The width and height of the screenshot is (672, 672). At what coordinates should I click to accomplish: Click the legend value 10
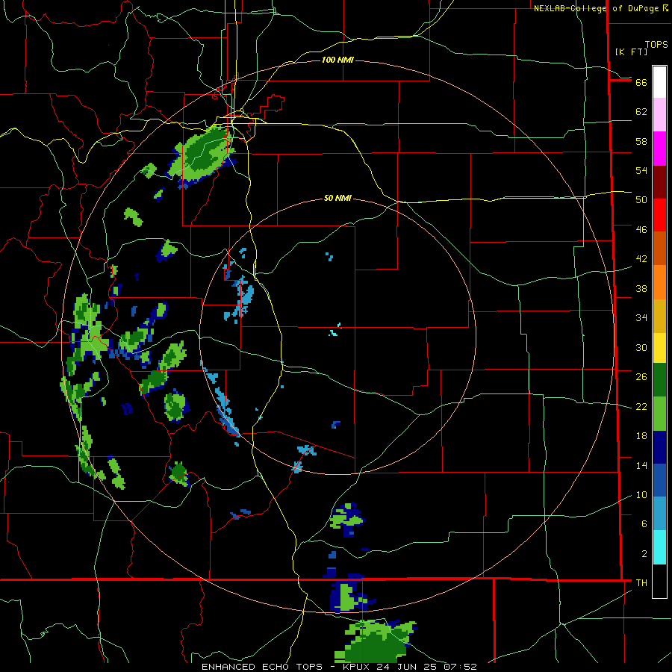641,495
